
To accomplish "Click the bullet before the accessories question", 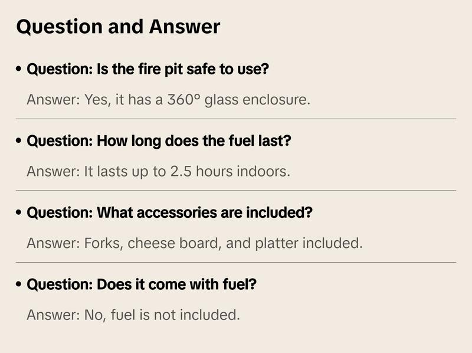I will tap(20, 213).
